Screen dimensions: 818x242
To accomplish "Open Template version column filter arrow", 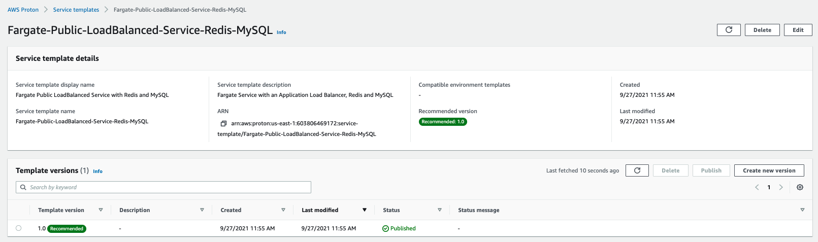I will tap(101, 210).
